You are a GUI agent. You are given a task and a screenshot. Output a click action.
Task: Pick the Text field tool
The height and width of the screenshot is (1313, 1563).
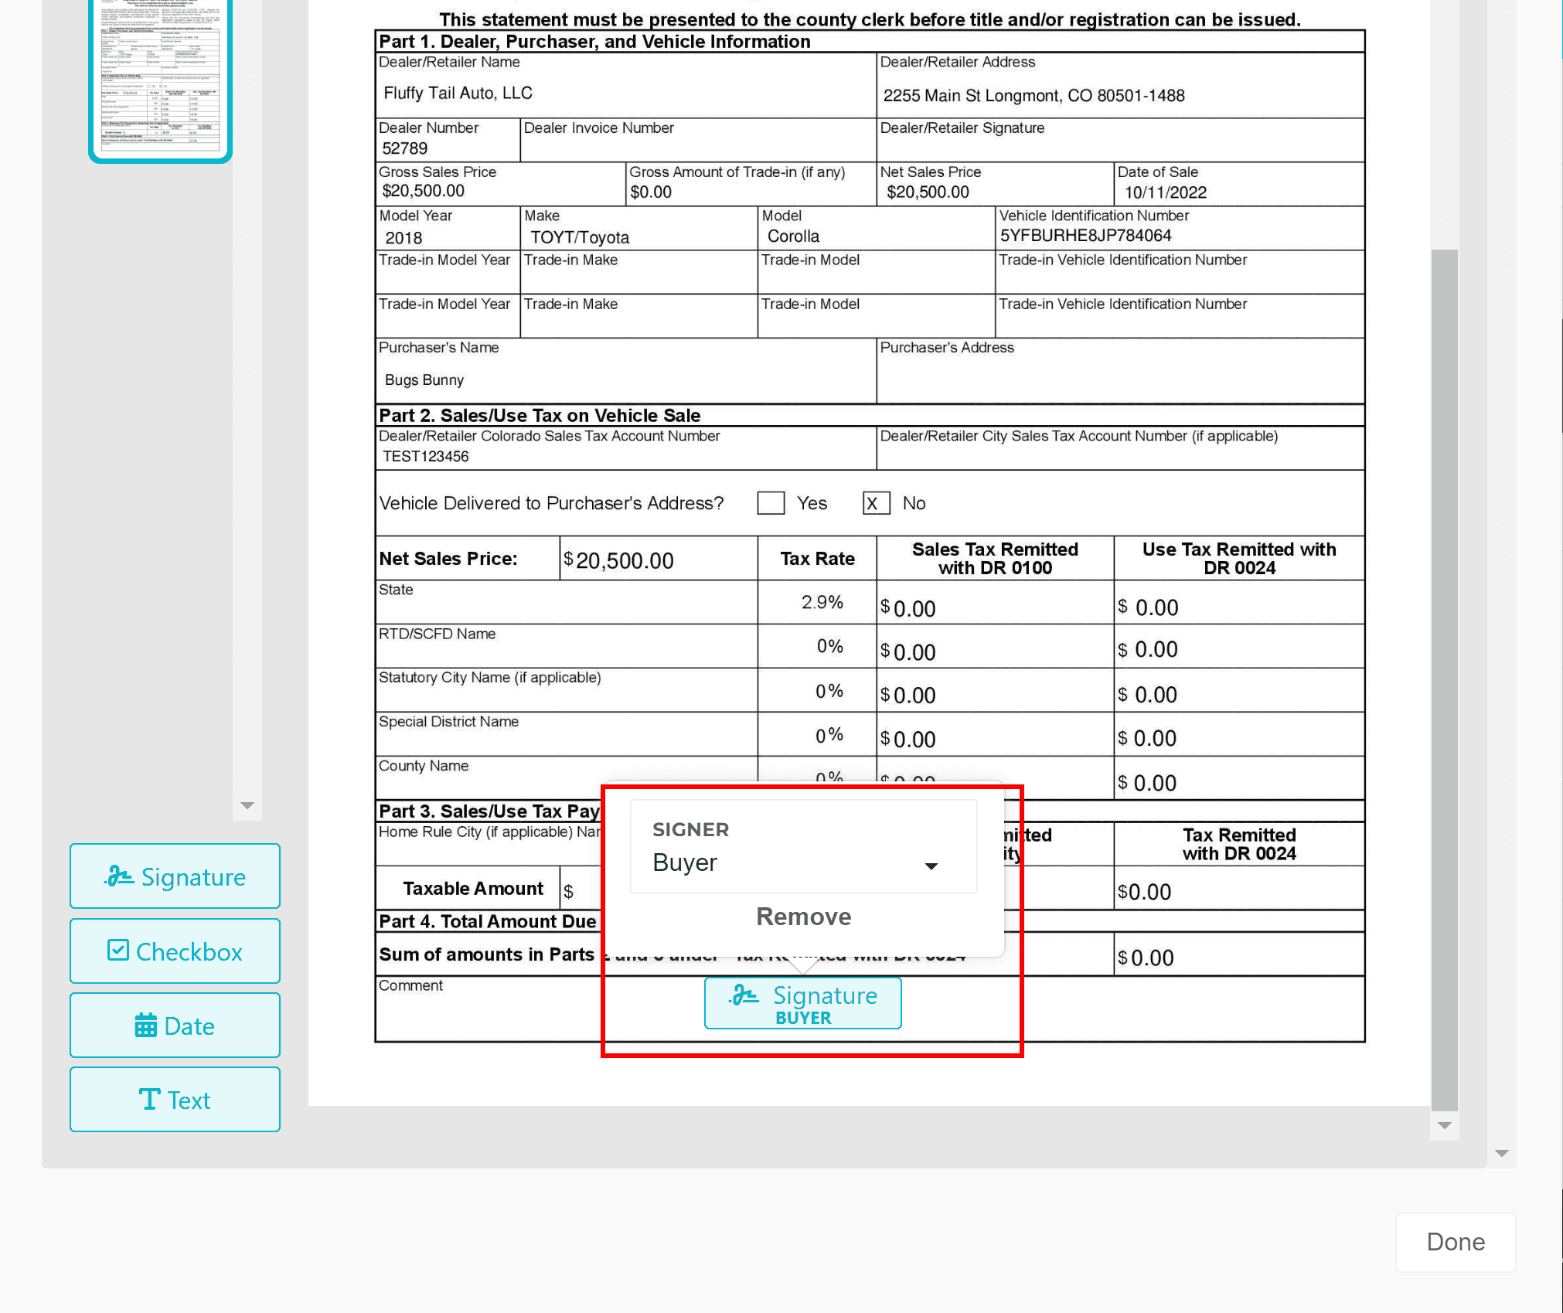click(175, 1100)
